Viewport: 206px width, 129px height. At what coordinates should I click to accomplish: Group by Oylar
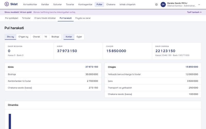(79, 37)
